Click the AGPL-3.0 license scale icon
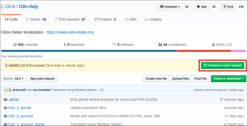 (213, 45)
